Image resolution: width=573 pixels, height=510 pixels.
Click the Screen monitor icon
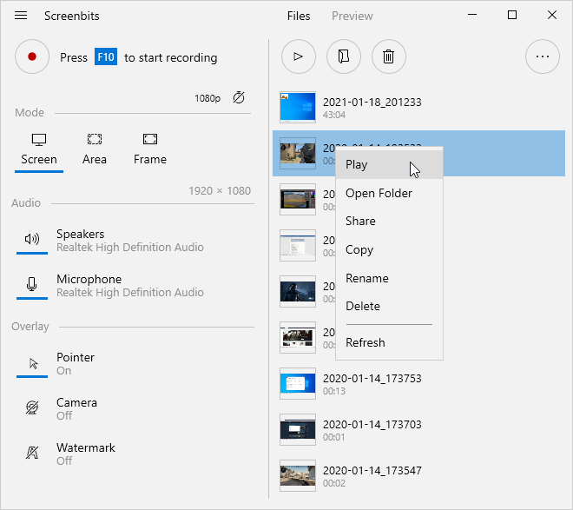pos(39,140)
